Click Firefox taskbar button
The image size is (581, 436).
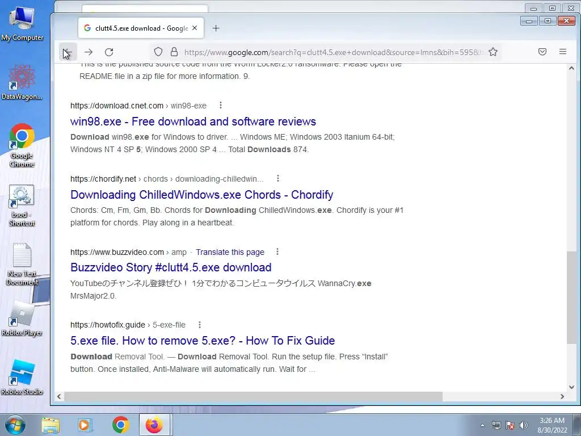coord(154,425)
